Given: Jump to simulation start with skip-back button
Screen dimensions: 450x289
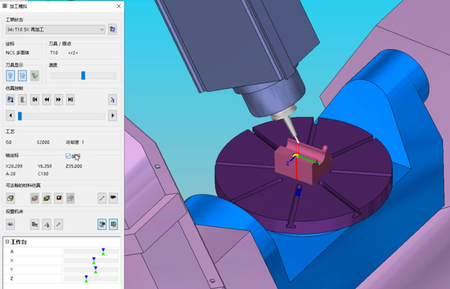Looking at the screenshot, I should pyautogui.click(x=35, y=100).
